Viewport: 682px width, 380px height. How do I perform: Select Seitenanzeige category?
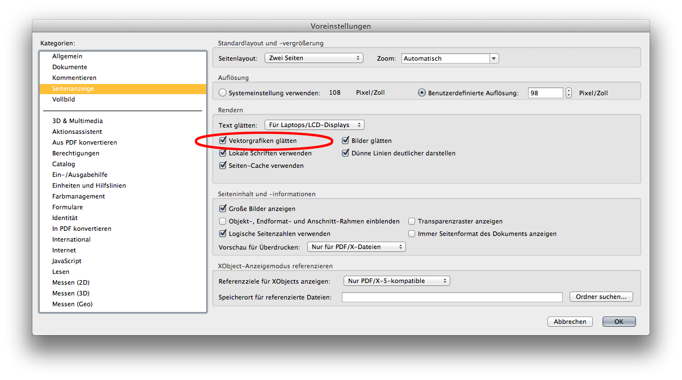123,88
